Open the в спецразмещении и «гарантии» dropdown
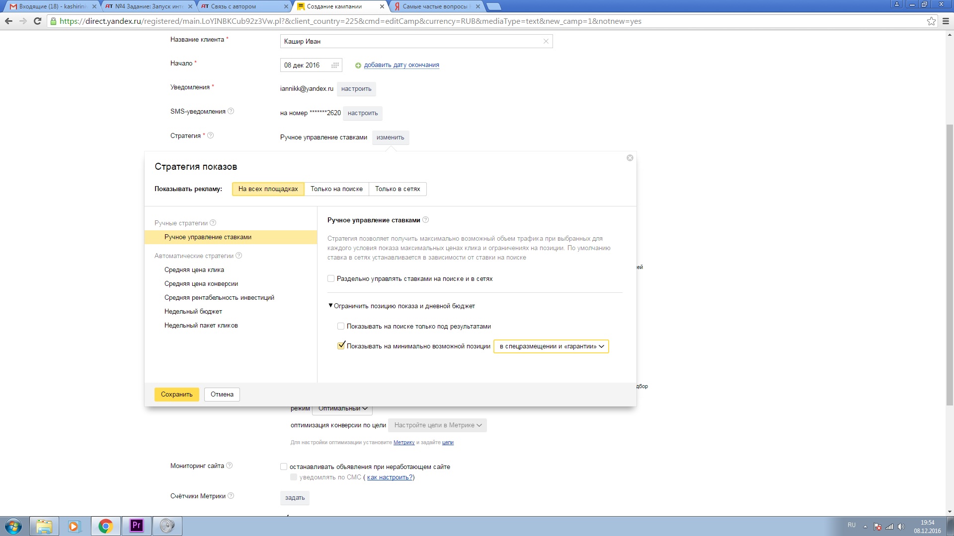 [551, 346]
